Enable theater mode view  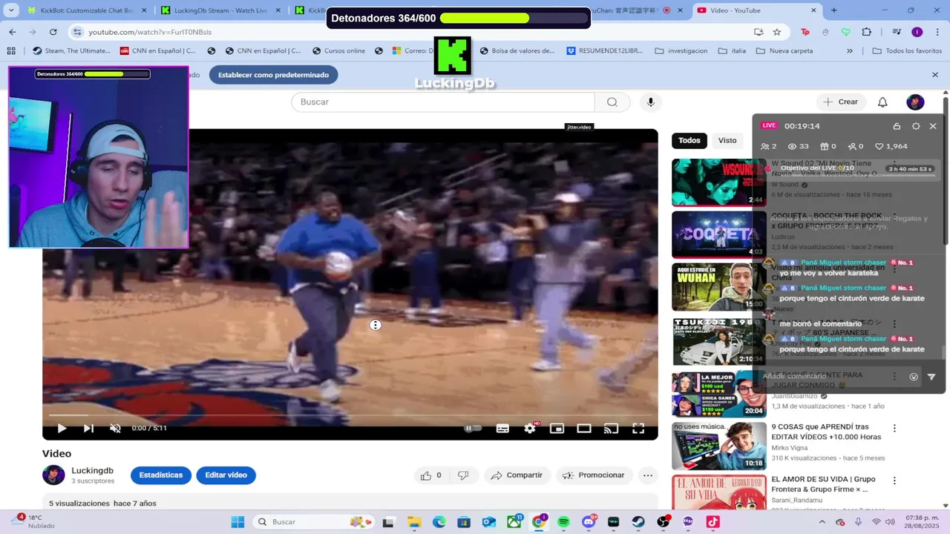point(584,428)
